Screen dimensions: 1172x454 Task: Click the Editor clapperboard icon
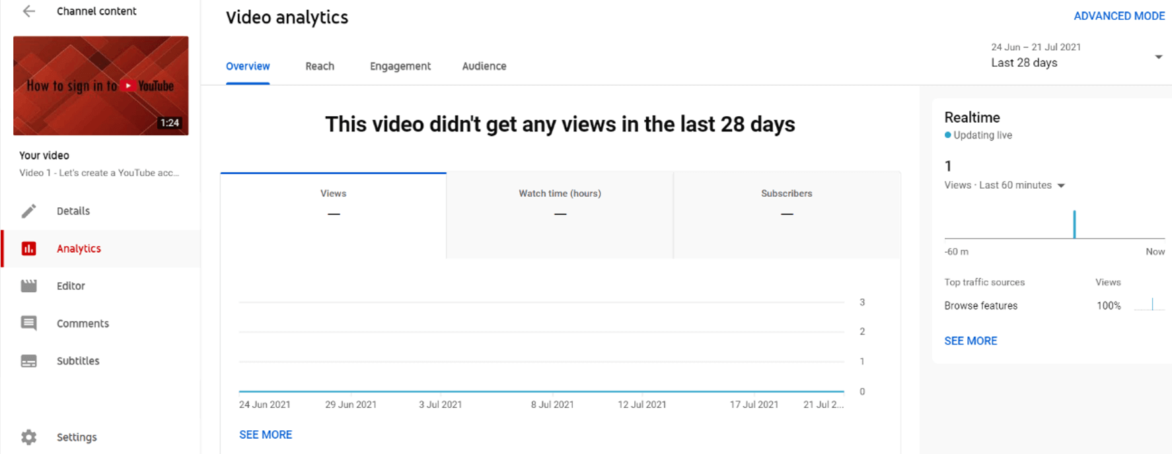point(28,286)
